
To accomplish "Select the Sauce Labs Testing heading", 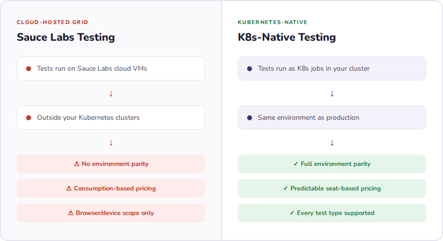I will pos(66,37).
